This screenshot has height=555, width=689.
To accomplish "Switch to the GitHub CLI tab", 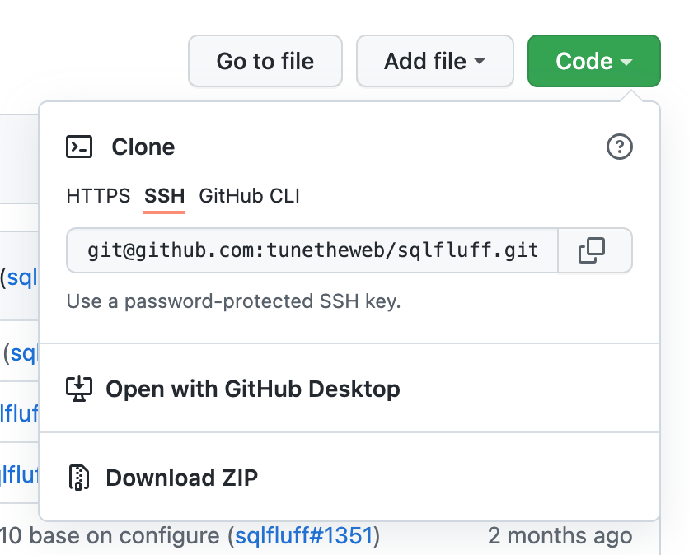I will [x=249, y=196].
